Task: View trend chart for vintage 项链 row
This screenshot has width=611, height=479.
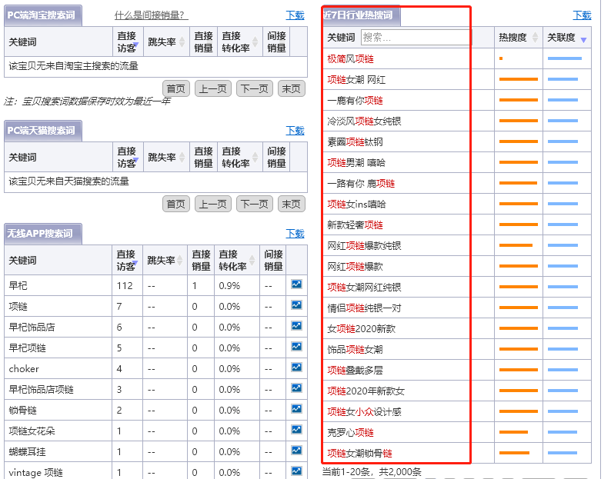Action: pyautogui.click(x=296, y=471)
